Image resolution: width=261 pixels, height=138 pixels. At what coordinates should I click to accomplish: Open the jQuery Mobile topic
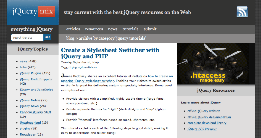(30, 100)
